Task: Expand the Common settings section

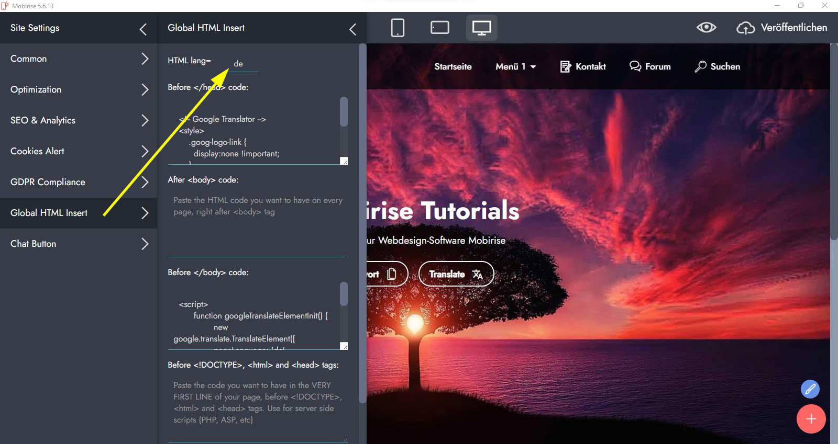Action: click(79, 59)
